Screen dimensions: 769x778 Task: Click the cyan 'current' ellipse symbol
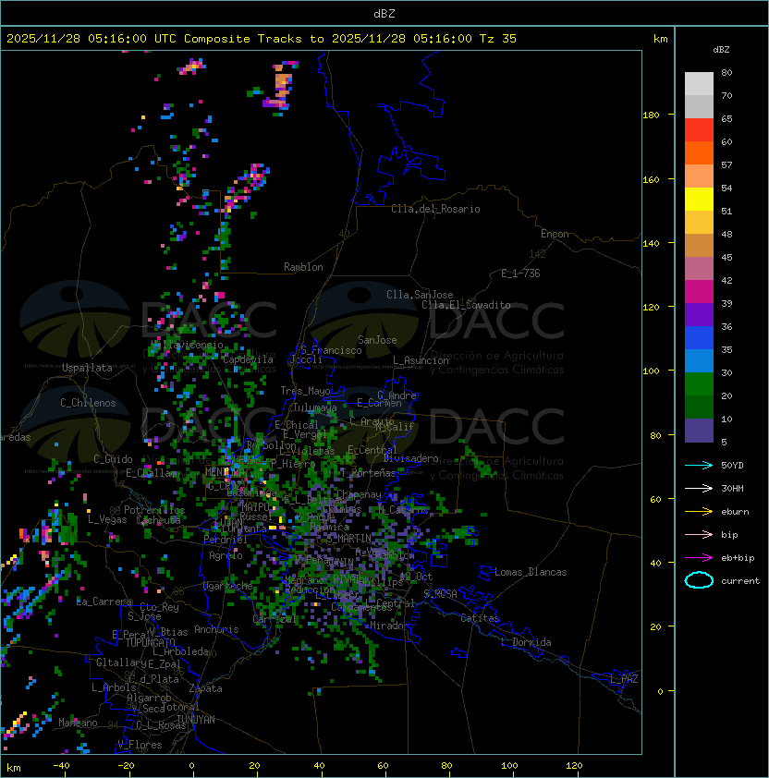point(699,580)
